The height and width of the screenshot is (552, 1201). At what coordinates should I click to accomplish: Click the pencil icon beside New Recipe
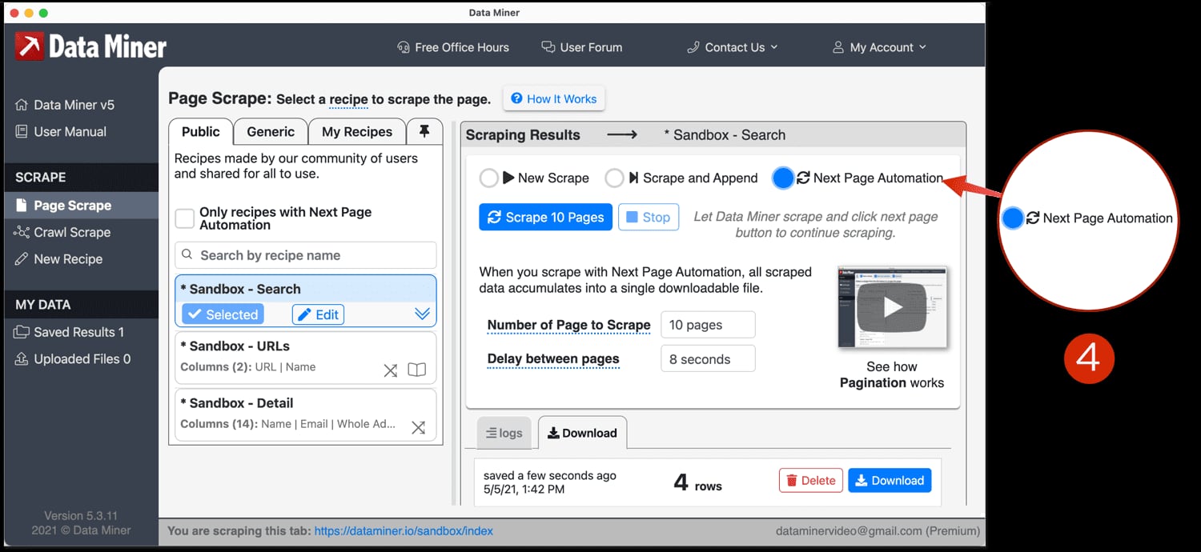[22, 259]
